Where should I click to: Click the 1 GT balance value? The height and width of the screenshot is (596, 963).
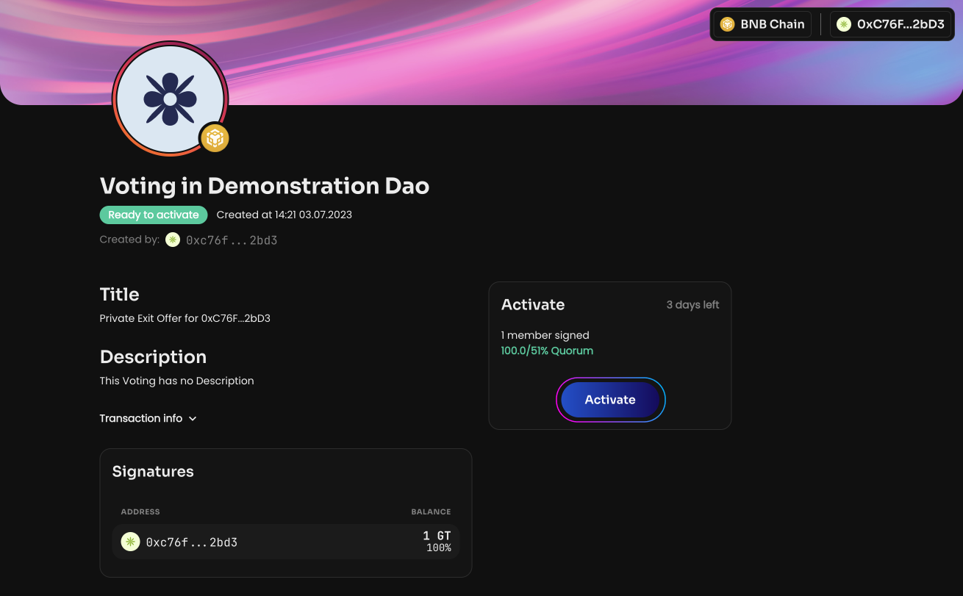[x=437, y=536]
